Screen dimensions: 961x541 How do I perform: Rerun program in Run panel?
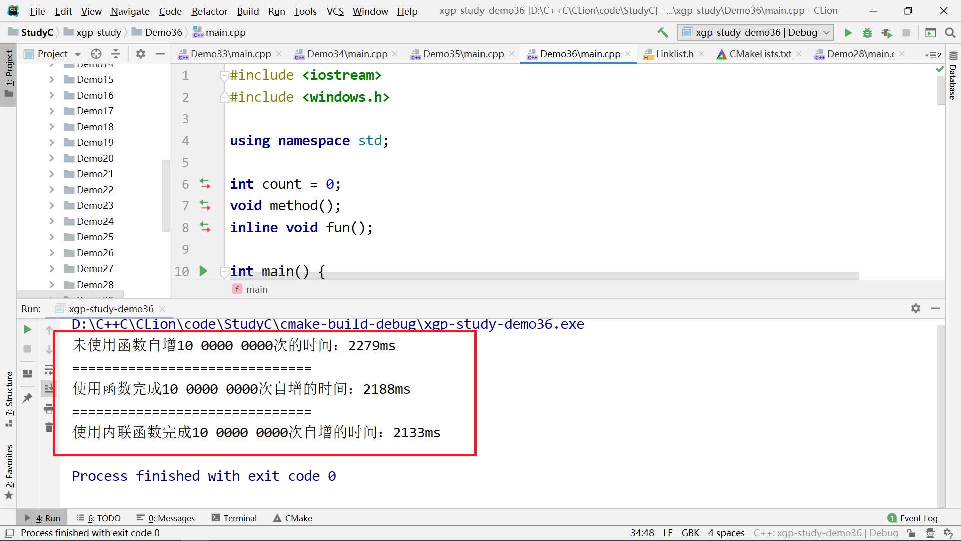pyautogui.click(x=28, y=329)
